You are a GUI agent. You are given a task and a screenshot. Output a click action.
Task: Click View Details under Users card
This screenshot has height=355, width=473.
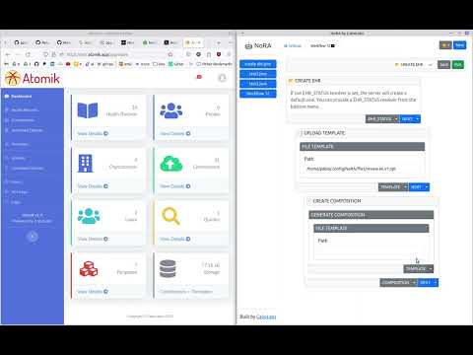coord(93,239)
